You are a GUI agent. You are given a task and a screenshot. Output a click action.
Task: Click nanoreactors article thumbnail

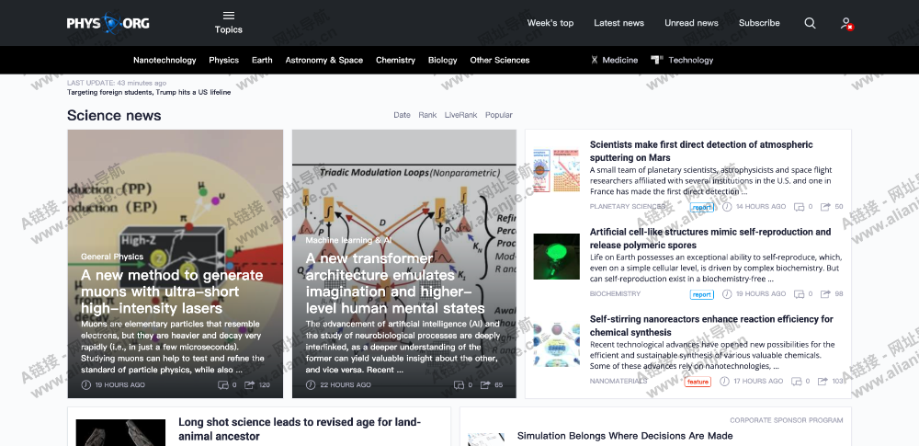556,344
